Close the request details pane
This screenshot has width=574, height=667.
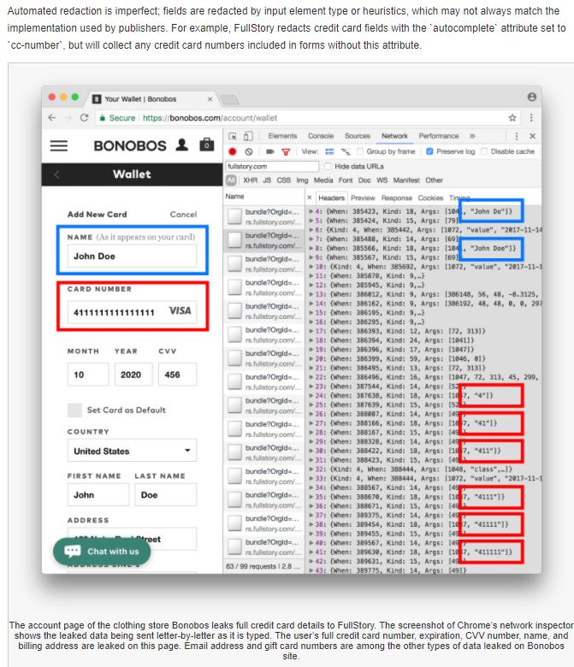click(x=310, y=198)
